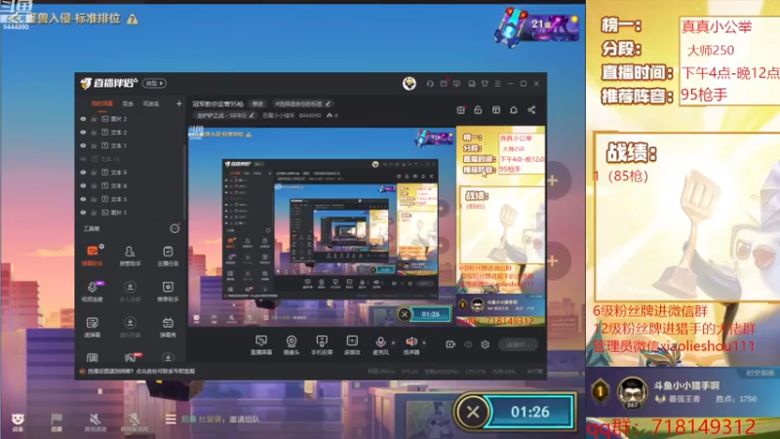Screen dimensions: 780x439
Task: Lock the 文本 9 source layer
Action: click(x=94, y=173)
